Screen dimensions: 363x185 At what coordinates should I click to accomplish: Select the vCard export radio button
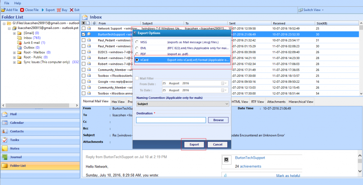click(x=137, y=60)
